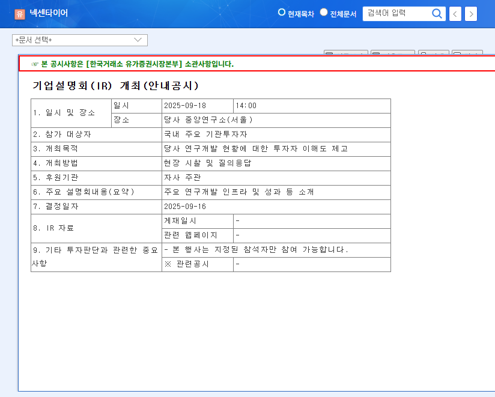
Task: Open the +문서 선택+ dropdown
Action: click(80, 40)
